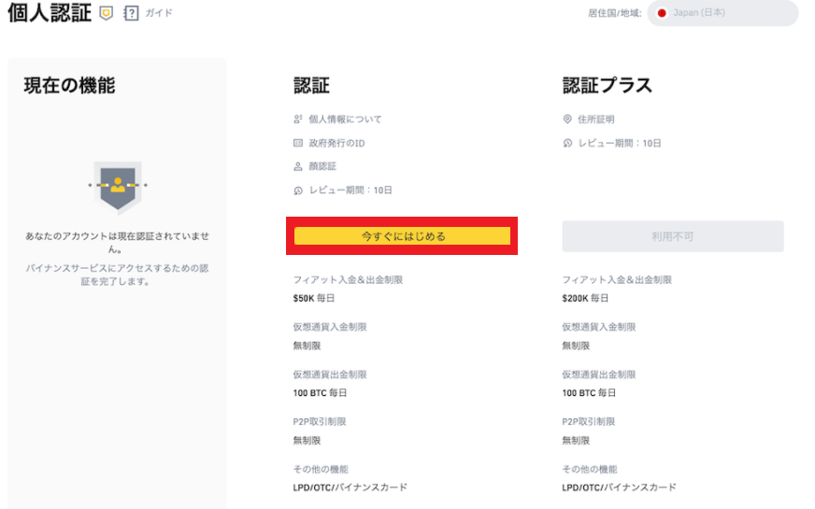Click the 顔認証 text
The image size is (815, 509).
pos(322,166)
